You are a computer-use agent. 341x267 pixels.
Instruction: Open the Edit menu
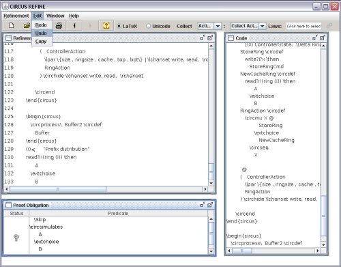38,16
